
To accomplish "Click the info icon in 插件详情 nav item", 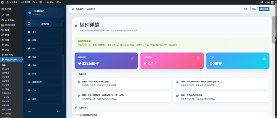I will [29, 24].
